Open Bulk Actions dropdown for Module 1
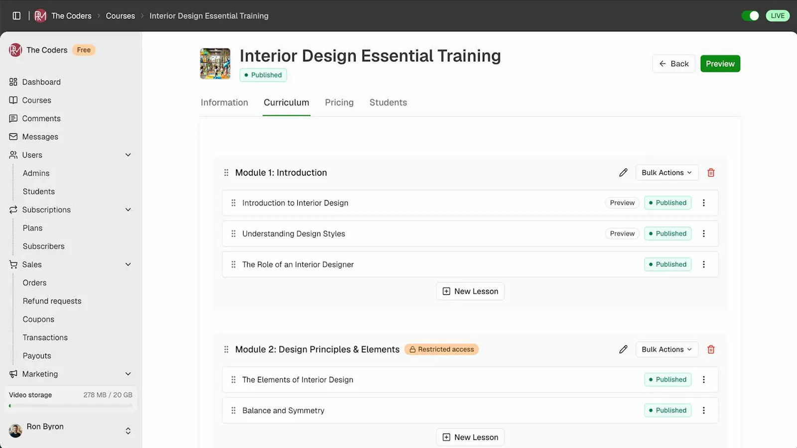Screen dimensions: 797x448 coord(667,173)
